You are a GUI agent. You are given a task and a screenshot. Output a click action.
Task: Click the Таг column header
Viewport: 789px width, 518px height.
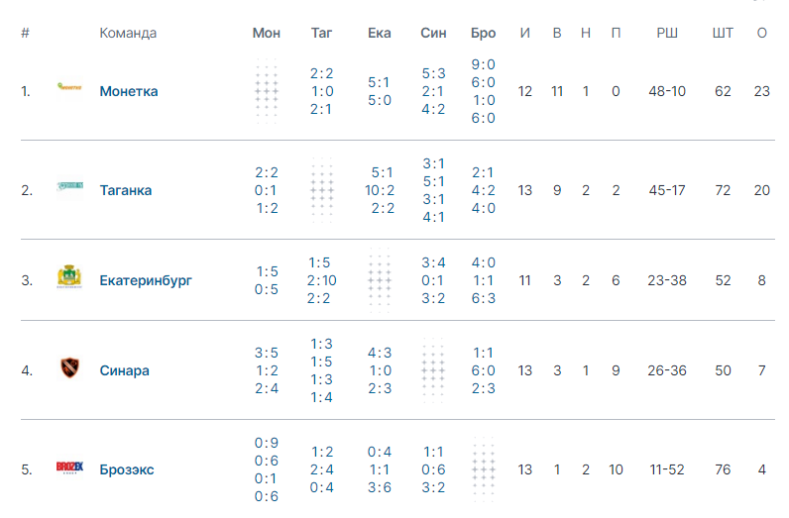point(321,34)
